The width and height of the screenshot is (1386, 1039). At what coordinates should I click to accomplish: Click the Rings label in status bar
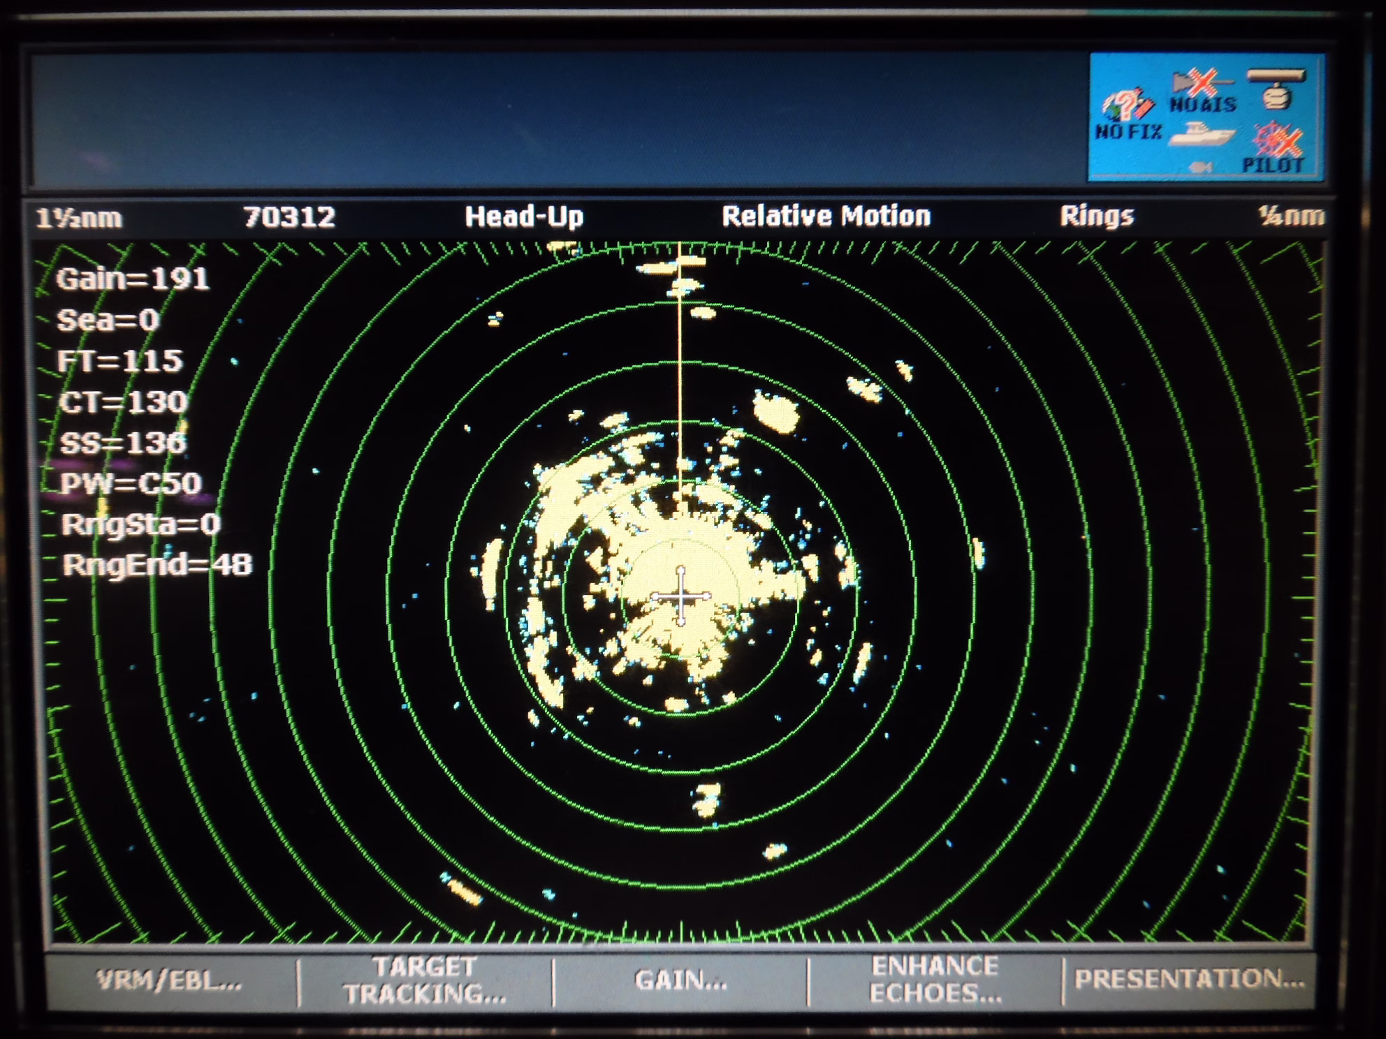coord(1097,216)
